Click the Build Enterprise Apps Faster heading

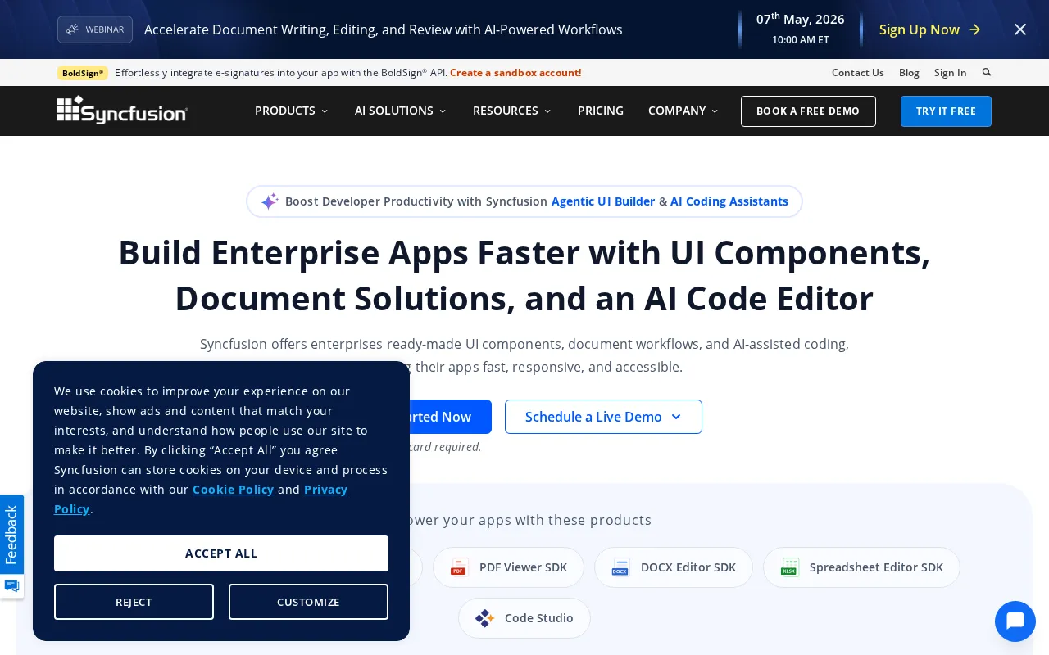click(524, 275)
